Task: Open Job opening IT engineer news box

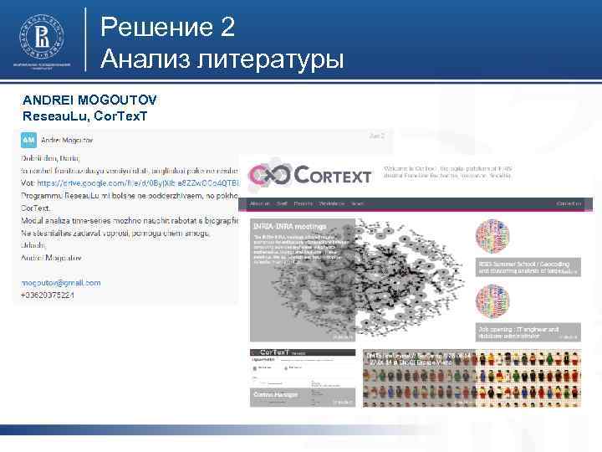Action: (528, 332)
